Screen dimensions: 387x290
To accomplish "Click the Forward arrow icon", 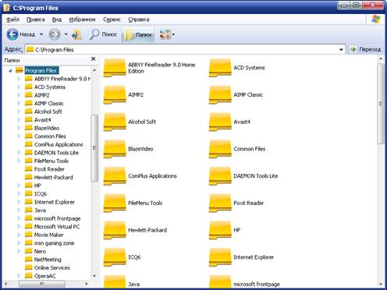I will point(55,34).
